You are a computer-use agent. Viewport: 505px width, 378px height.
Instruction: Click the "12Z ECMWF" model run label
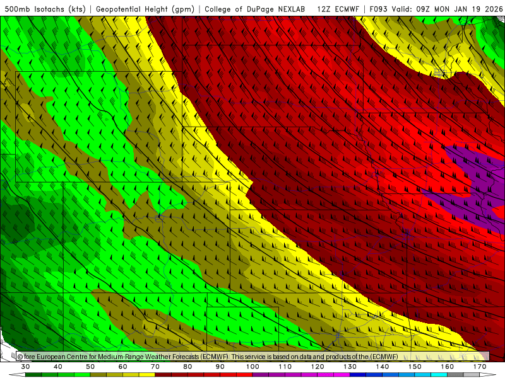338,9
